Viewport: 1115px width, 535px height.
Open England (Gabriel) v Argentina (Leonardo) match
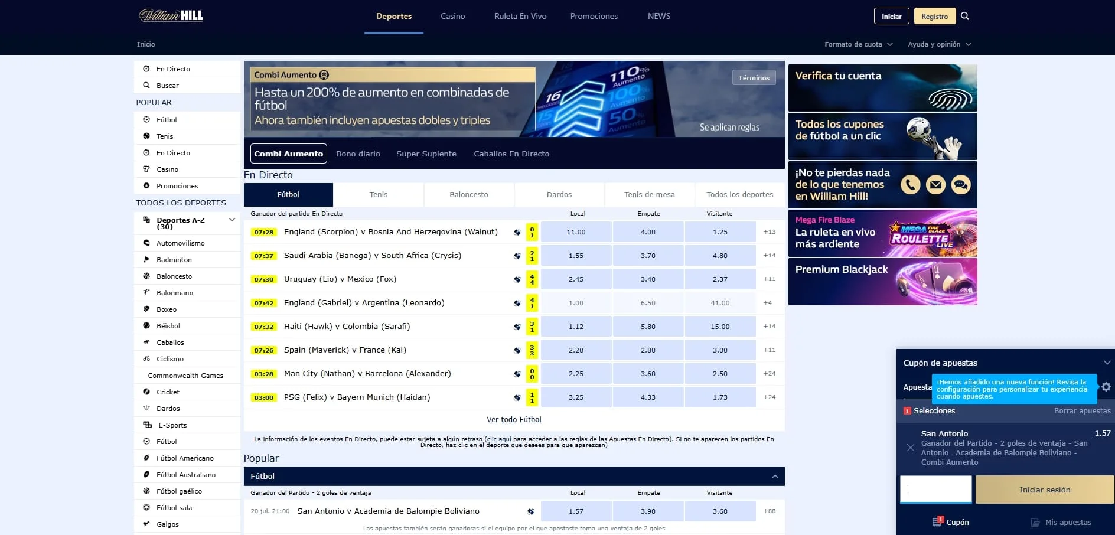[364, 303]
